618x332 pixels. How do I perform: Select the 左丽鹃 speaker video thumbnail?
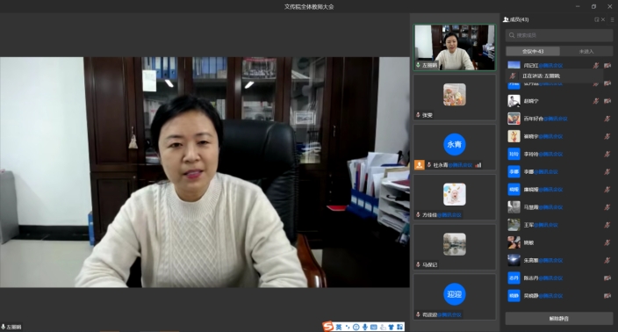(x=455, y=47)
